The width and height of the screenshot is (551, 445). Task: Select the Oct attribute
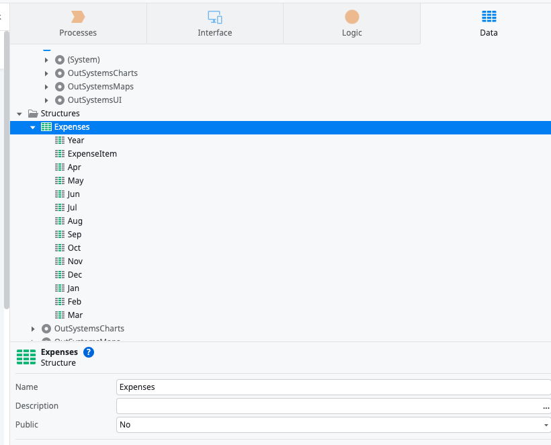coord(74,248)
